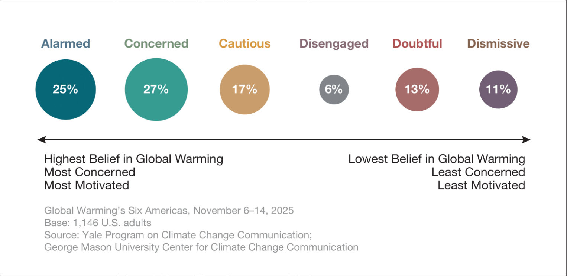This screenshot has width=567, height=276.
Task: Click the Dismissive 11% circle
Action: point(498,90)
